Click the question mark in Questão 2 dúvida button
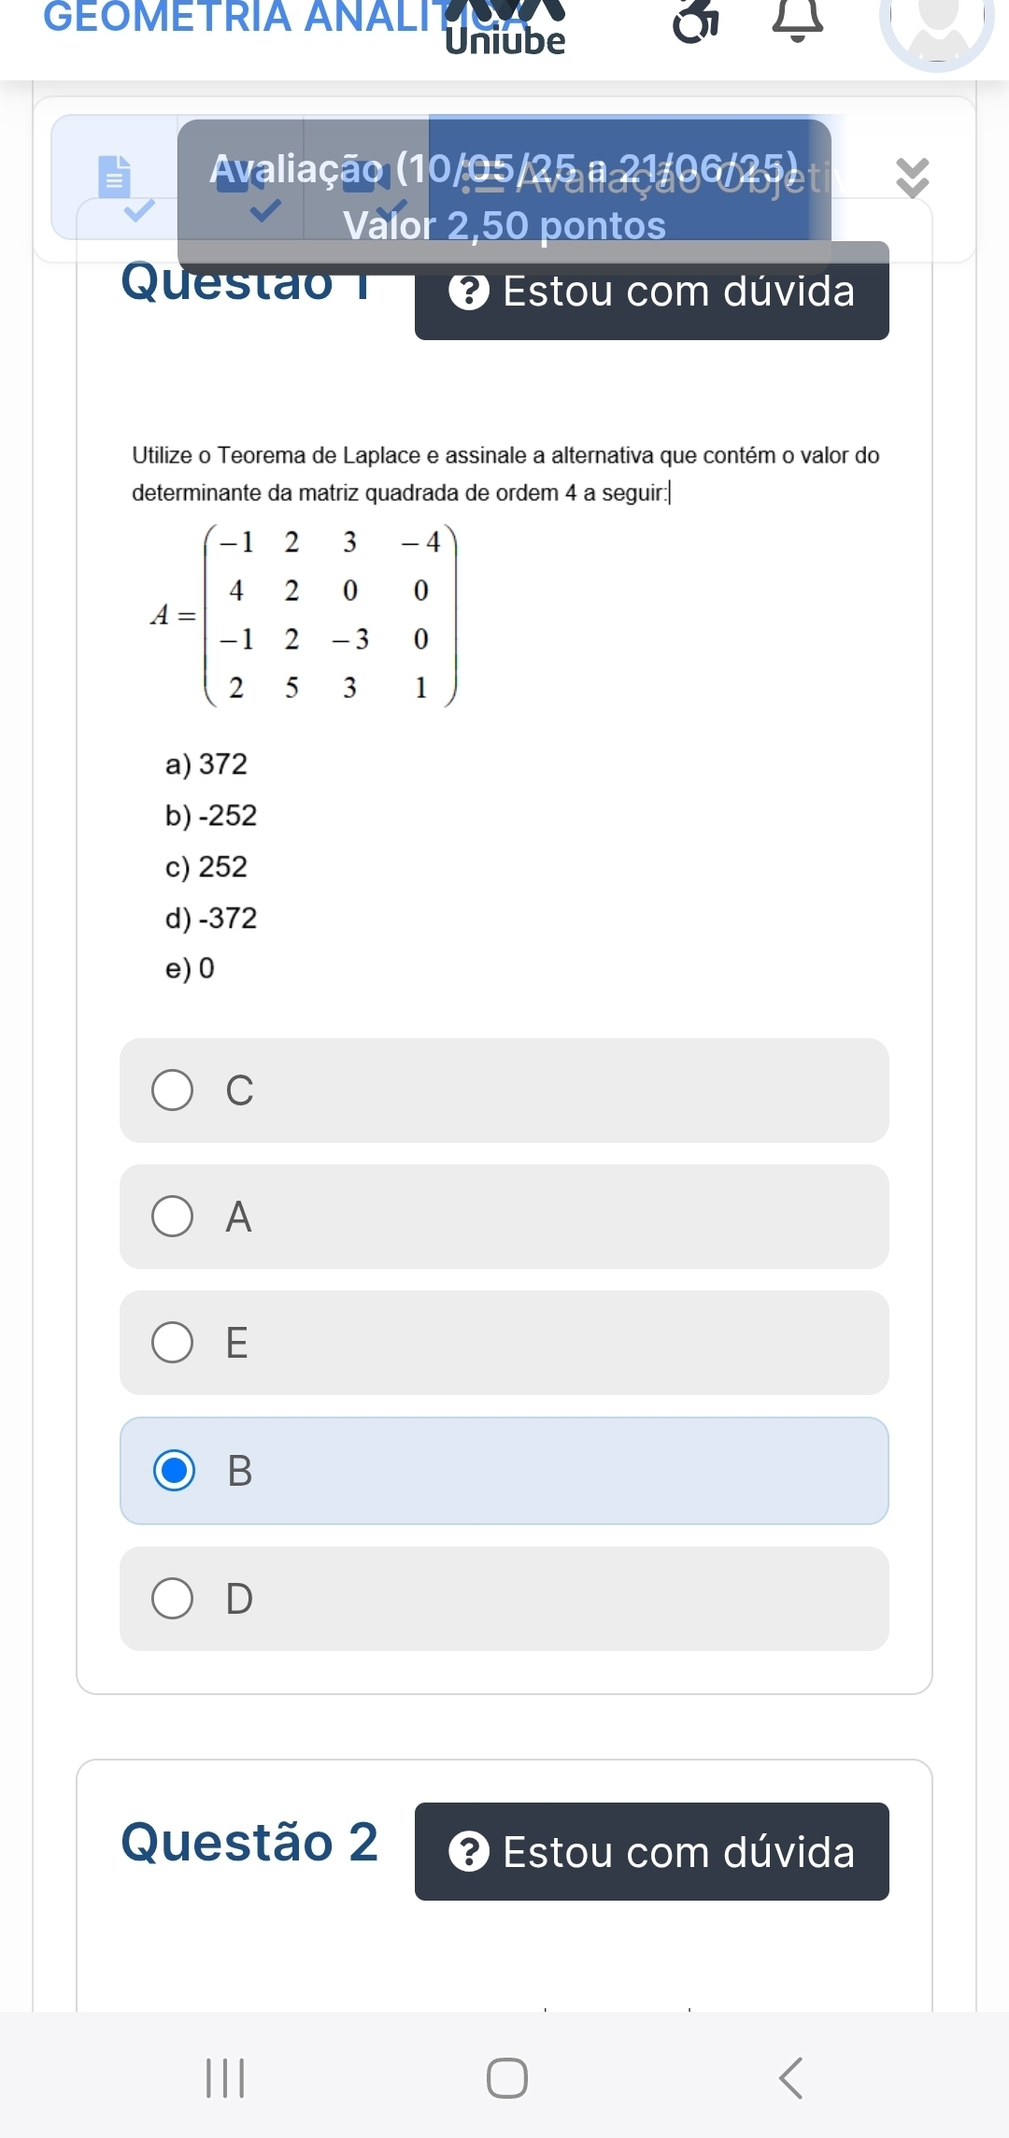 pyautogui.click(x=469, y=1852)
